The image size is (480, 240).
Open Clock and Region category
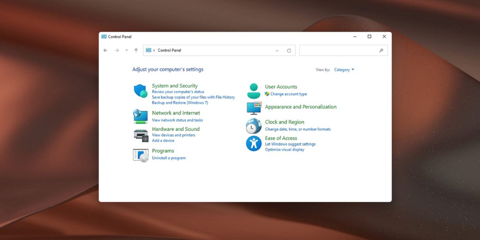285,122
